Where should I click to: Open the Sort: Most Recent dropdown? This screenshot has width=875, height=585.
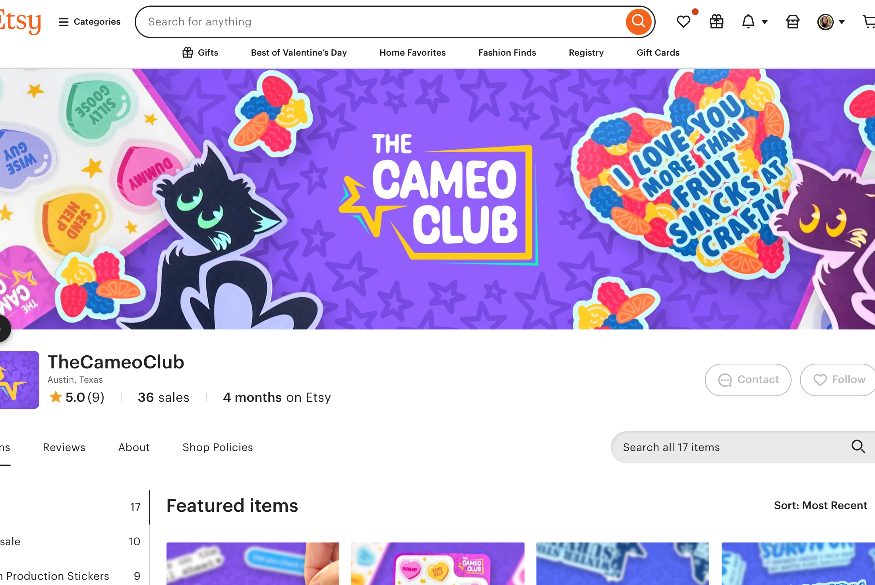pos(820,505)
